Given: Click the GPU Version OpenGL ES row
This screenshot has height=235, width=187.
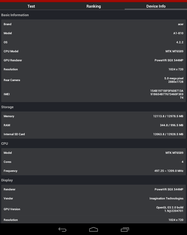Looking at the screenshot, I should point(93,209).
